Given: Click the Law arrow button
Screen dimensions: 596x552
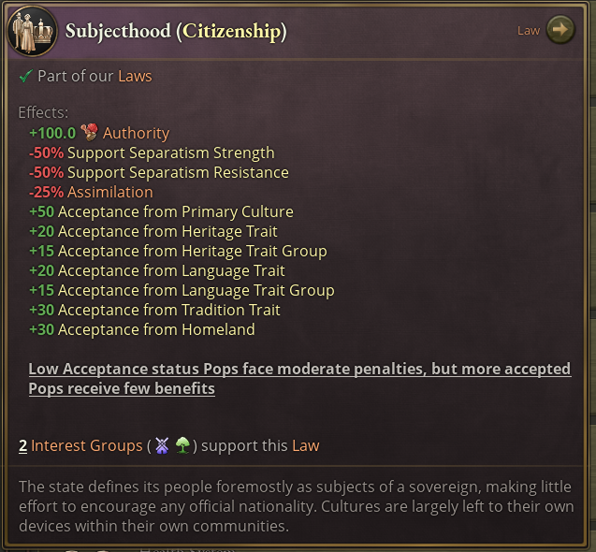Looking at the screenshot, I should tap(560, 30).
